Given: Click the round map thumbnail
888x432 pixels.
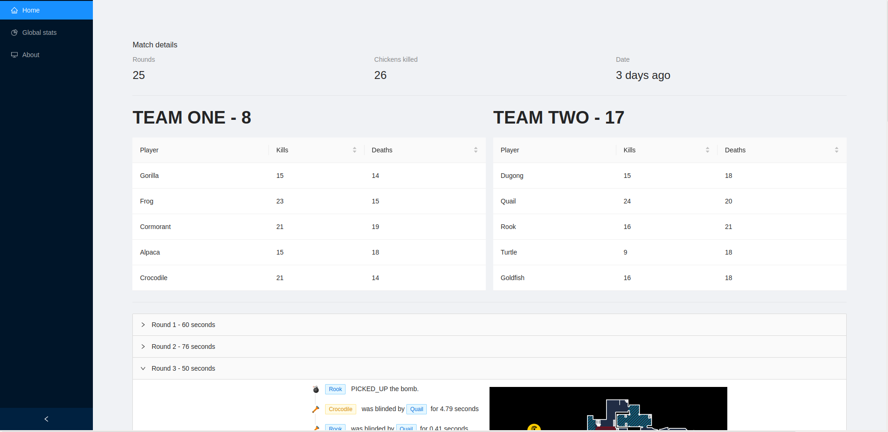Looking at the screenshot, I should (608, 409).
